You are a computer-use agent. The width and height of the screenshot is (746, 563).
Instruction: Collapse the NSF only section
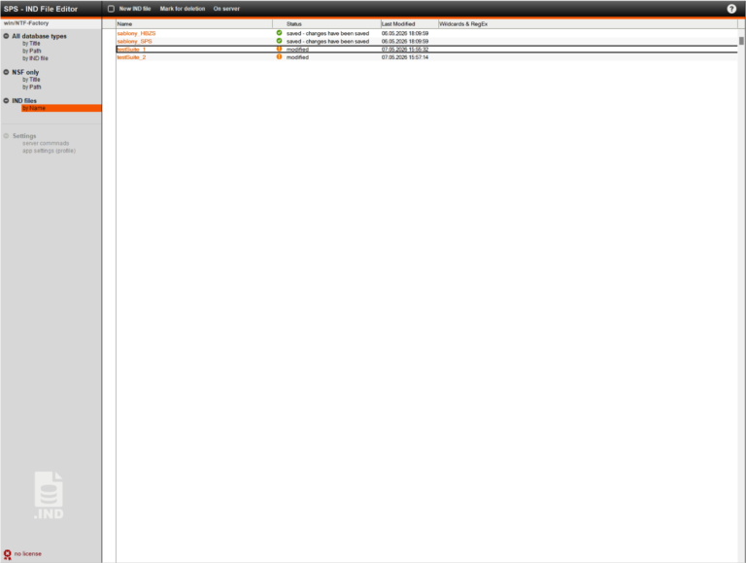6,72
